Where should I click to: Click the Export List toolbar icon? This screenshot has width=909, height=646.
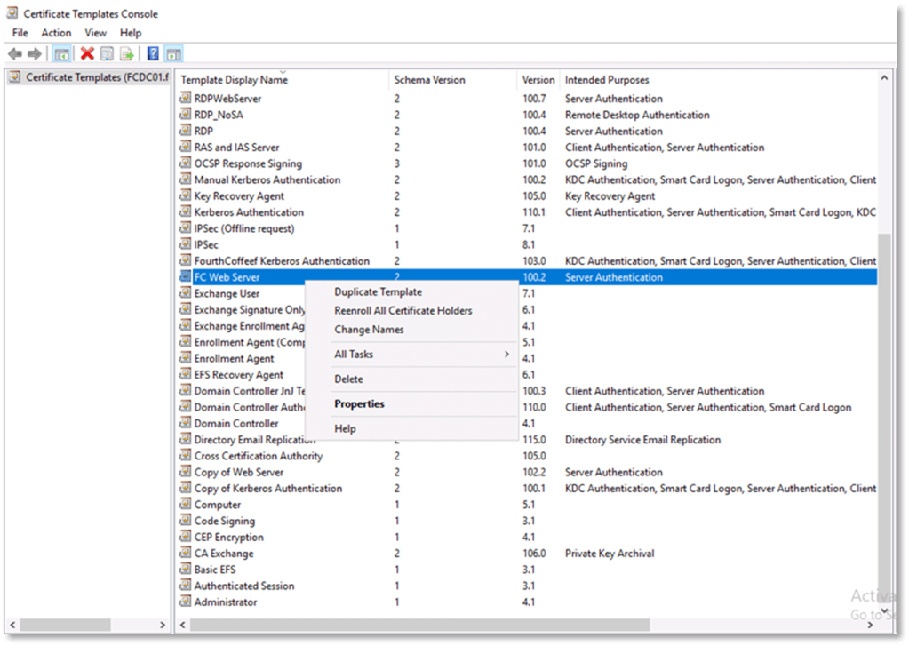pos(126,54)
